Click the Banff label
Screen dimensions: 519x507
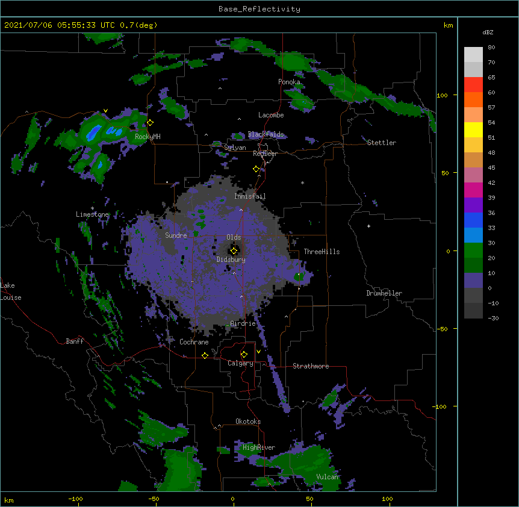click(75, 341)
